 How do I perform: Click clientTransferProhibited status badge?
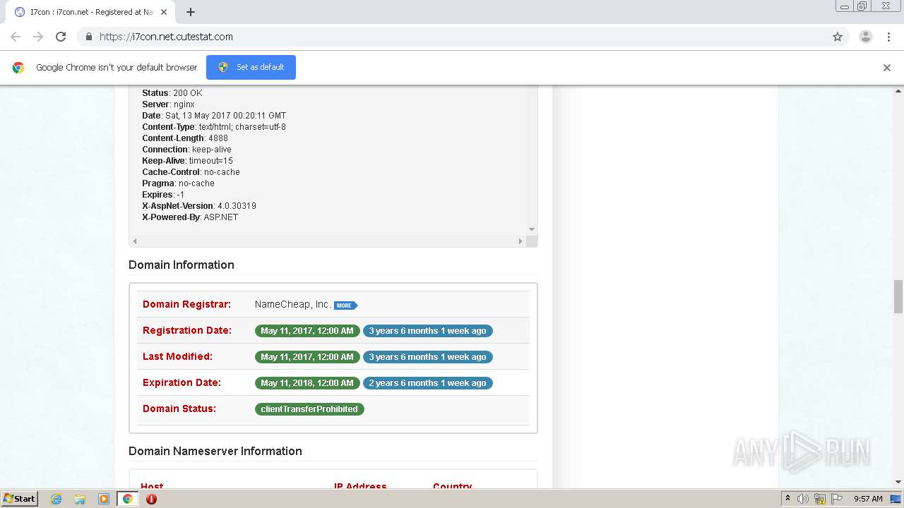point(309,409)
